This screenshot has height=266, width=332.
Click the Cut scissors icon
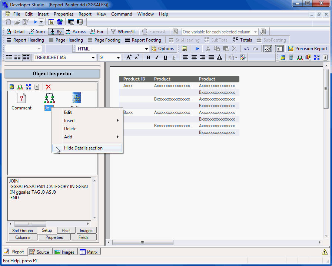click(208, 49)
